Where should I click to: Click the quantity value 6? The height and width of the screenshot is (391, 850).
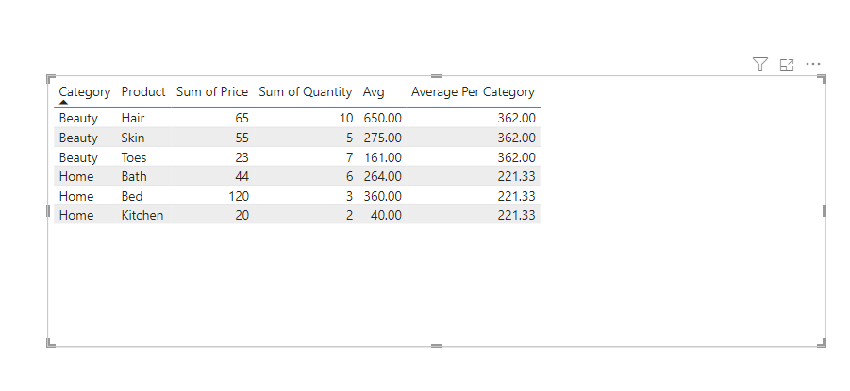coord(350,176)
